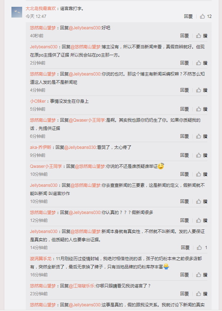Screen dimensions: 222x311
Task: Like the reply posted 14分钟前 with 1 like
Action: (x=202, y=248)
